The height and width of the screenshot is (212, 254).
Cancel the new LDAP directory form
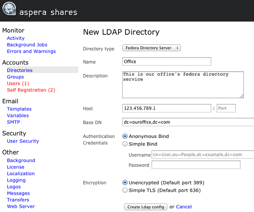[x=184, y=206]
